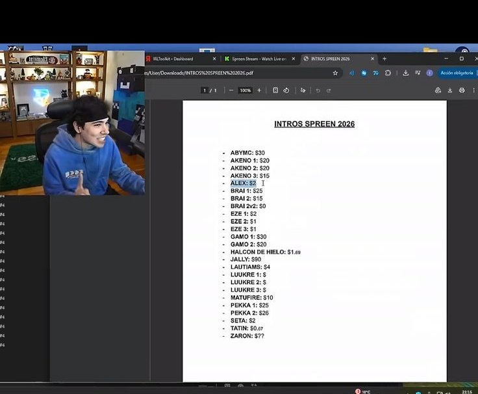The width and height of the screenshot is (478, 394).
Task: Click the 100% zoom level field
Action: [245, 90]
